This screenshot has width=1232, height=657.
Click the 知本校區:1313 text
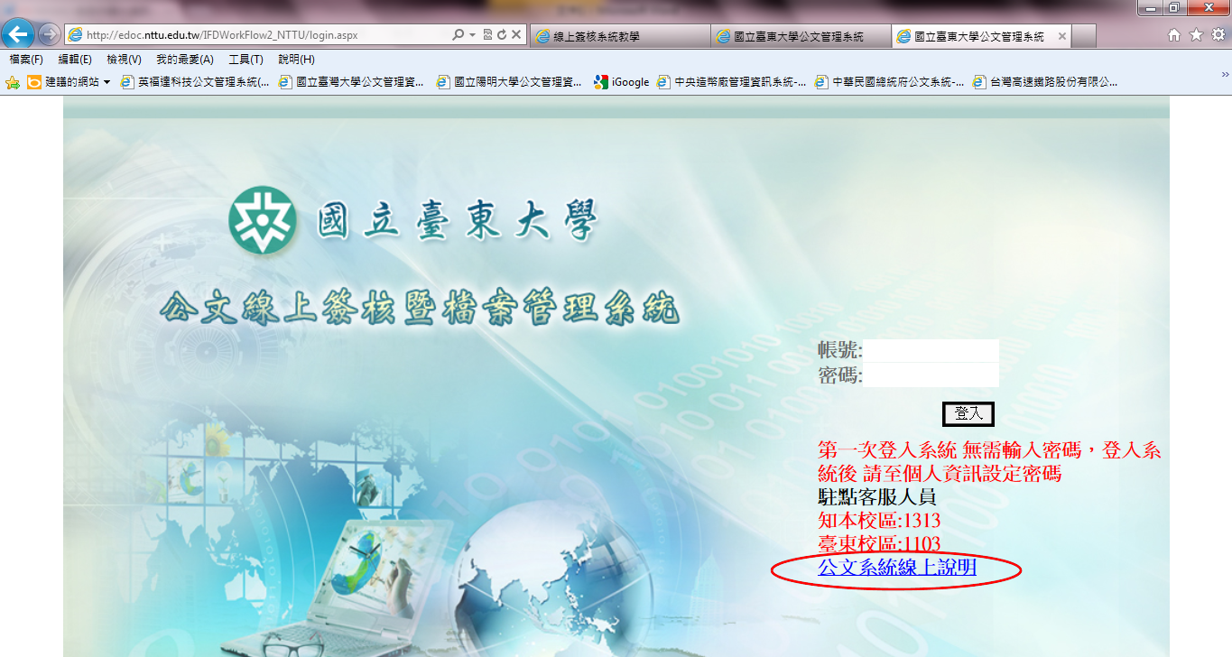[x=879, y=520]
